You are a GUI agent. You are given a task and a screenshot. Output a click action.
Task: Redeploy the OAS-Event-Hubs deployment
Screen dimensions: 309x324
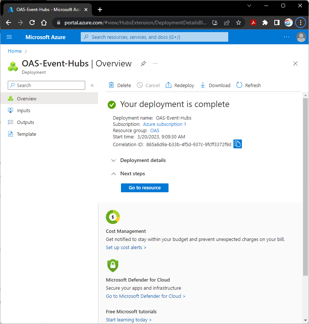point(180,85)
